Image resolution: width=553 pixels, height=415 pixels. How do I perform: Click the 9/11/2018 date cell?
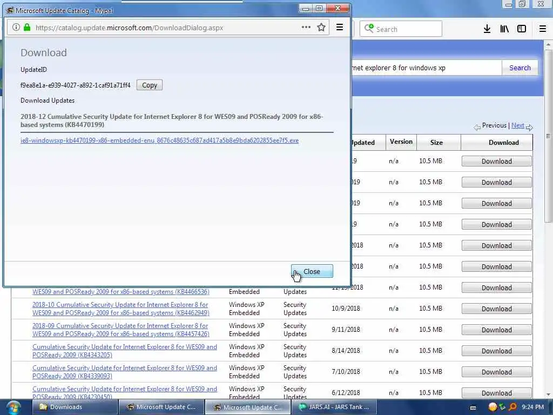pos(346,330)
